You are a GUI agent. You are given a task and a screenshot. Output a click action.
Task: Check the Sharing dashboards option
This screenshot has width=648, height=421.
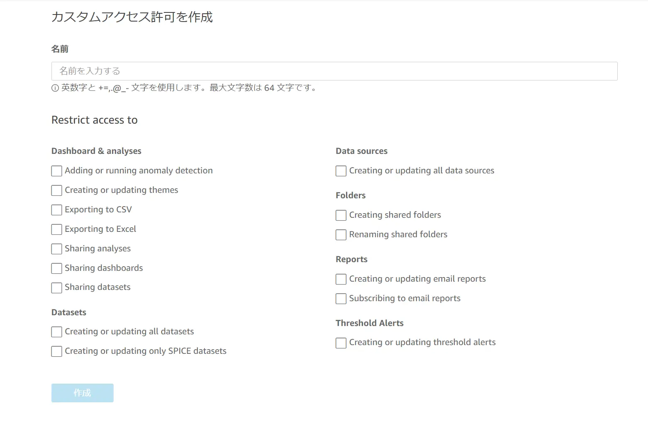pyautogui.click(x=57, y=268)
